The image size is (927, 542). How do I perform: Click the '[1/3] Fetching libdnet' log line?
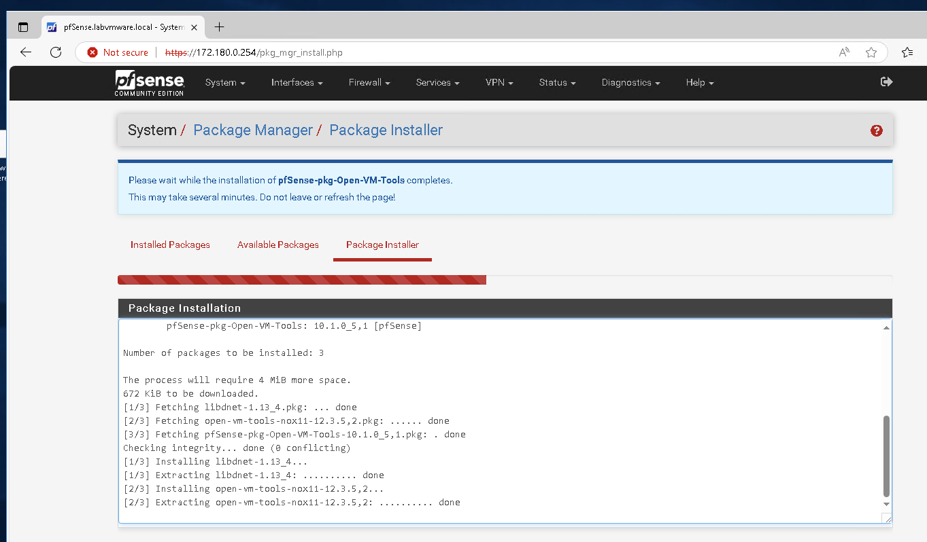click(x=240, y=408)
